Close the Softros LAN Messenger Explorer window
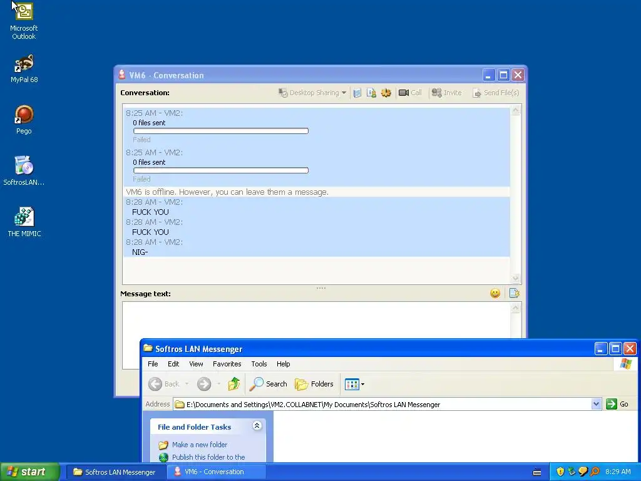The image size is (641, 481). pos(630,349)
